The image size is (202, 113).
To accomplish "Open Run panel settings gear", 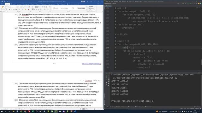I will 199,73.
